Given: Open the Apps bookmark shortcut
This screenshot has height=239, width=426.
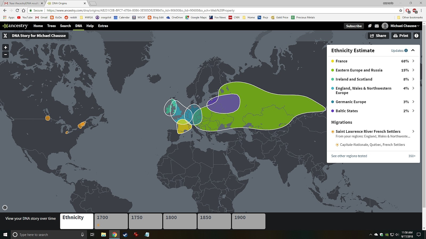Looking at the screenshot, I should point(9,18).
